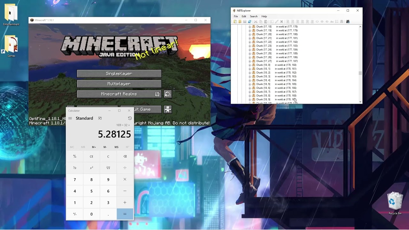The width and height of the screenshot is (409, 230).
Task: Toggle Calculator keep on top icon
Action: [x=100, y=118]
